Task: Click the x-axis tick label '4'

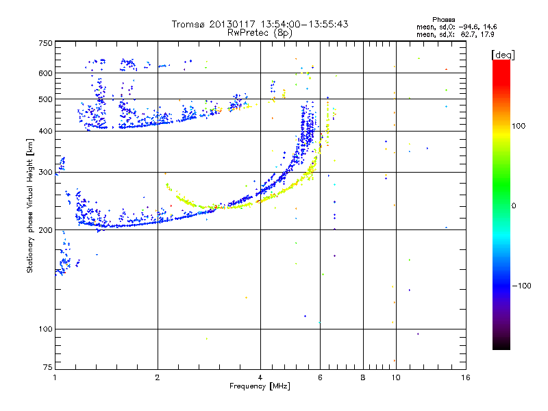Action: coord(260,377)
